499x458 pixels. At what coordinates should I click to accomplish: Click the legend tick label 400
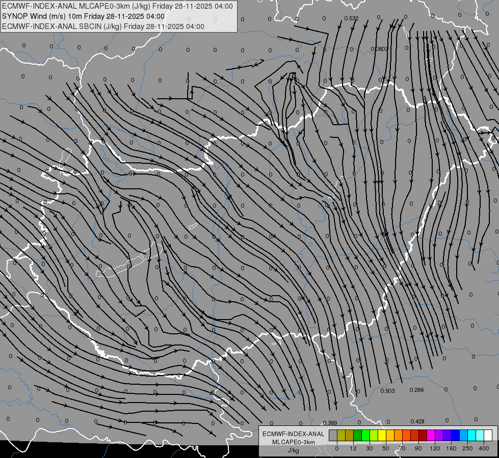pyautogui.click(x=484, y=448)
